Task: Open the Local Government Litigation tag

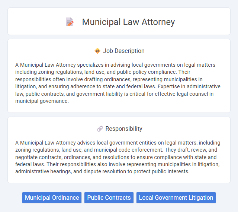Action: (x=176, y=198)
